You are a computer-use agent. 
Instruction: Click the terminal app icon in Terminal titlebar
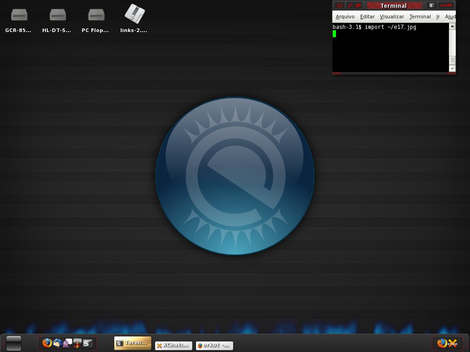tap(431, 5)
